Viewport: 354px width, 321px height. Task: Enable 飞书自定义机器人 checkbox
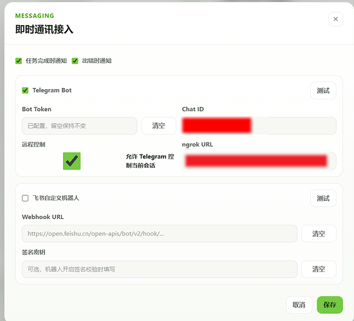25,198
